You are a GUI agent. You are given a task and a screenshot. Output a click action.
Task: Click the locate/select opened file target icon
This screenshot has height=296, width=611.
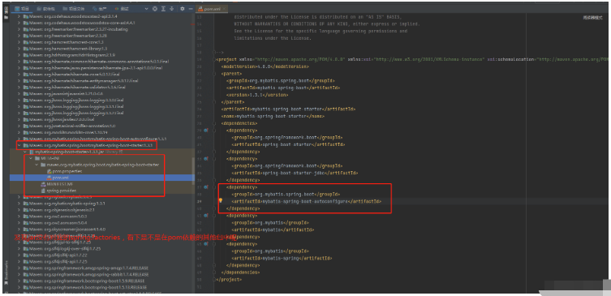tap(155, 9)
